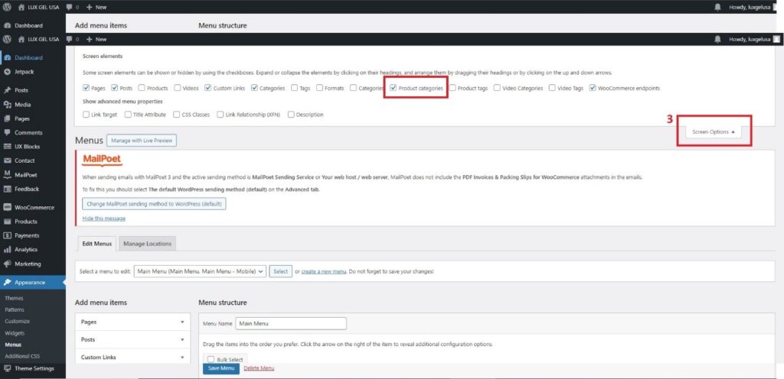The image size is (784, 379).
Task: Toggle the Product categories checkbox
Action: click(x=394, y=88)
